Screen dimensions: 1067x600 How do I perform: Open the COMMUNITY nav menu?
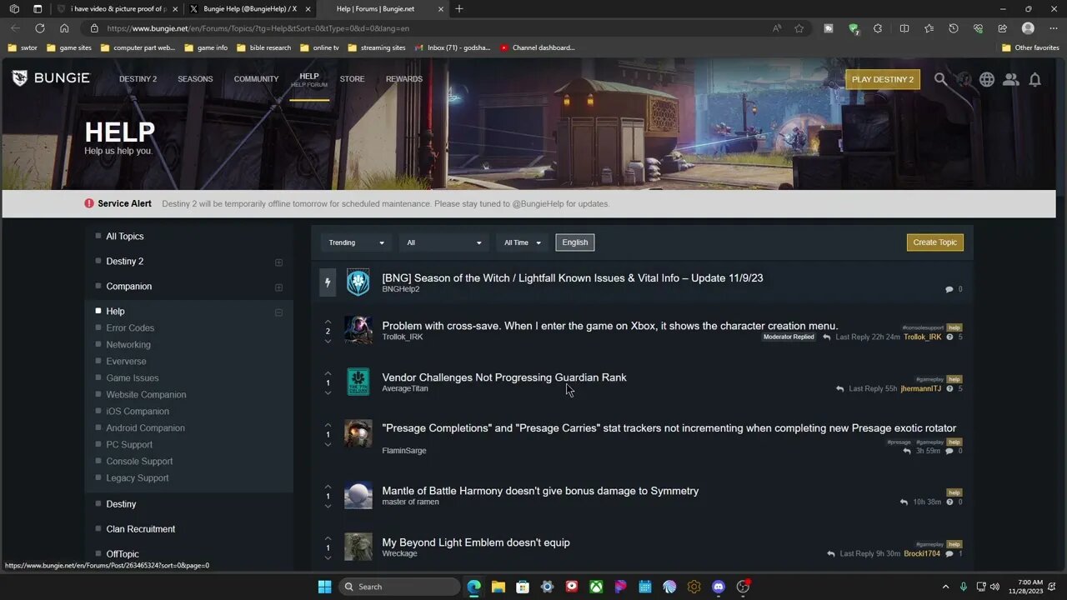click(256, 79)
